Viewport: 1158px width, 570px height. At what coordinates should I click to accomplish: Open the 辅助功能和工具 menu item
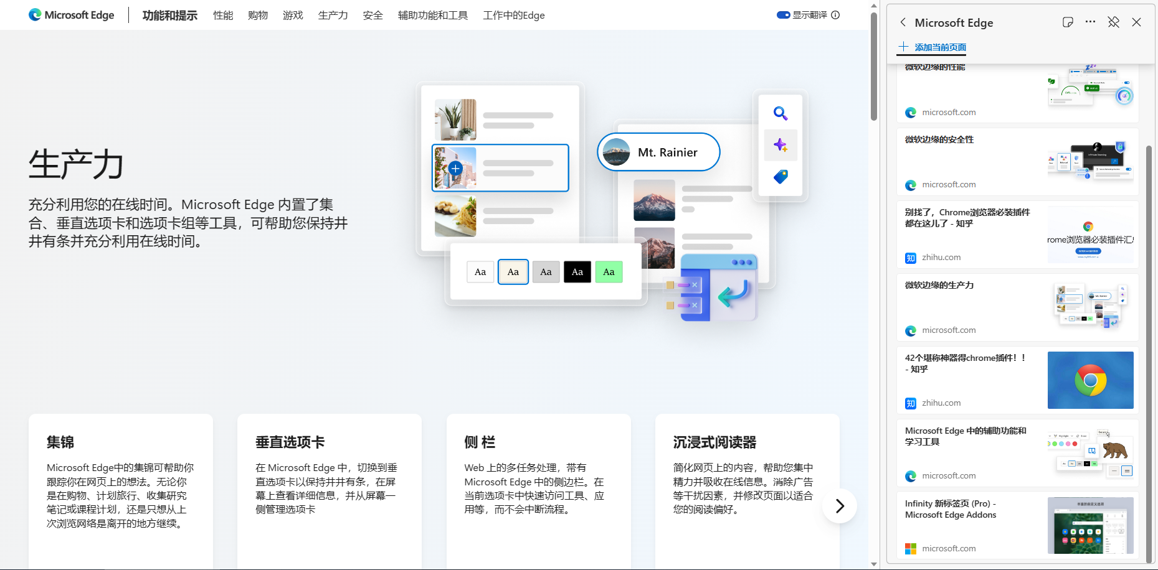(x=433, y=15)
